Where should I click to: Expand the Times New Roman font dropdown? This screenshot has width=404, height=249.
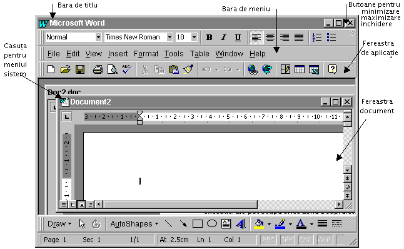[169, 37]
